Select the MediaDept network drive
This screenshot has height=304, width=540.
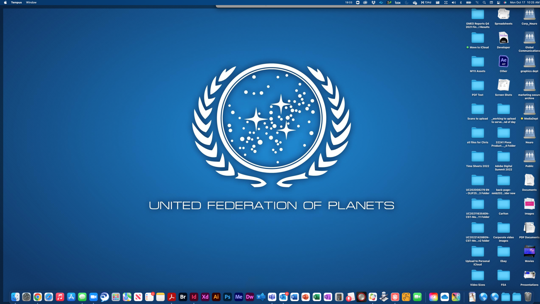click(x=529, y=112)
